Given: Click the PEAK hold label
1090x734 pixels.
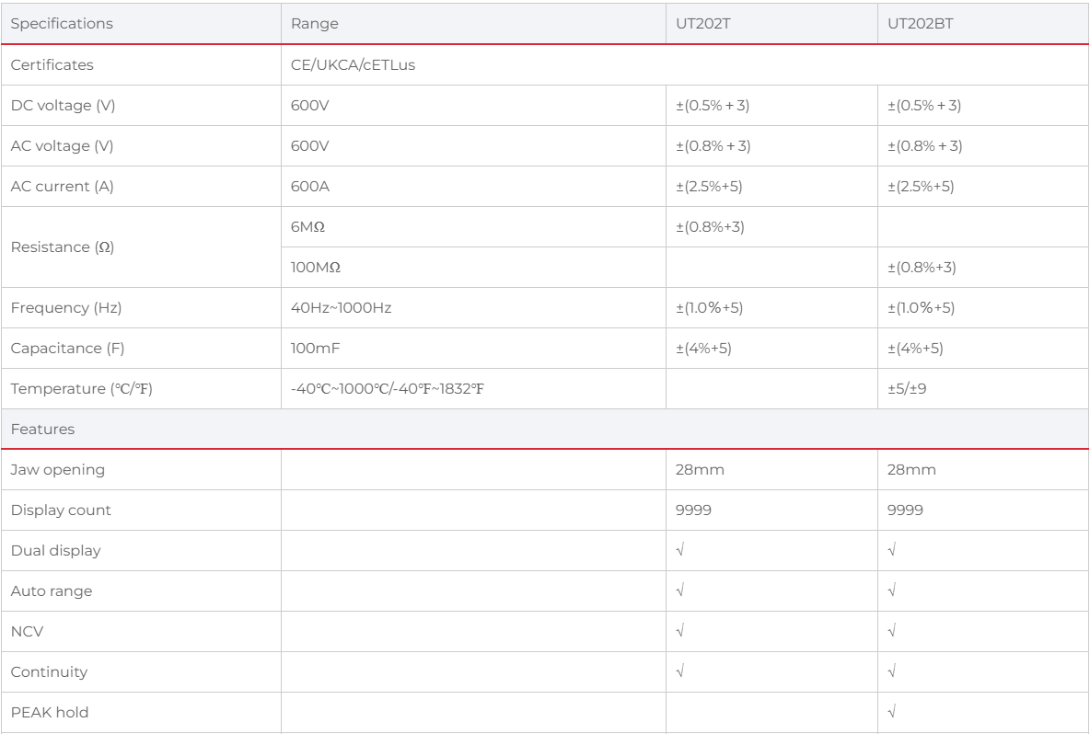Looking at the screenshot, I should click(50, 713).
